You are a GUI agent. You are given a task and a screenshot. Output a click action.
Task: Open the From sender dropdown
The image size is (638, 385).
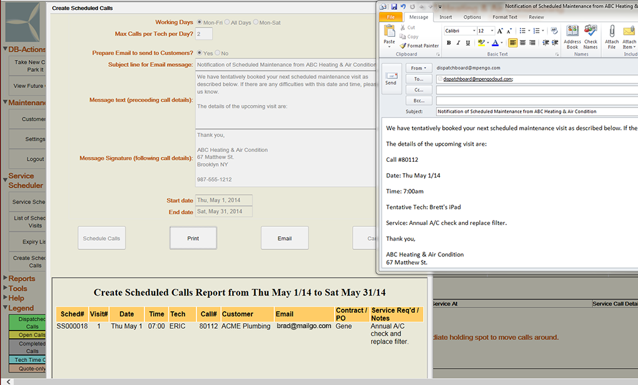point(418,68)
